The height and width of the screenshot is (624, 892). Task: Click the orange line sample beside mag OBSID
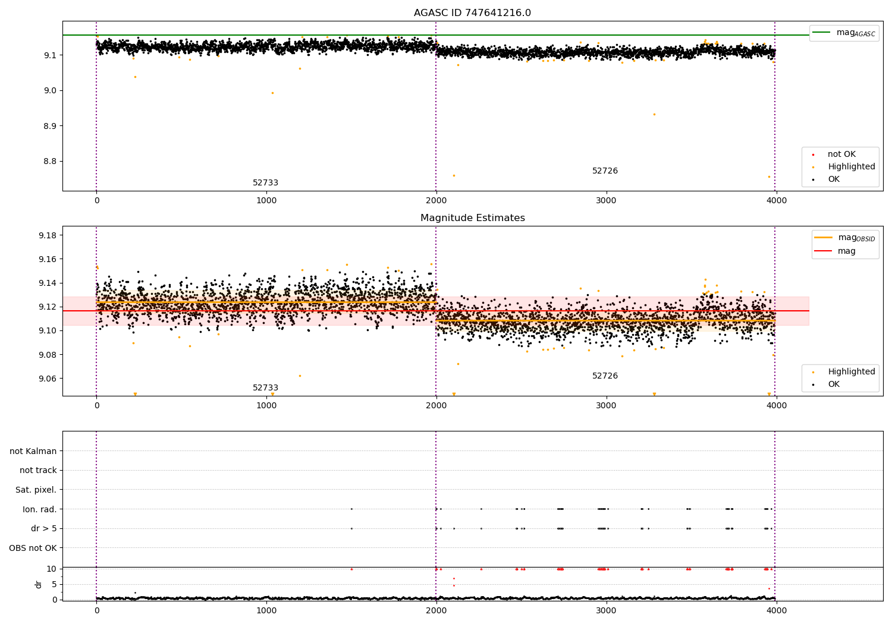point(824,237)
